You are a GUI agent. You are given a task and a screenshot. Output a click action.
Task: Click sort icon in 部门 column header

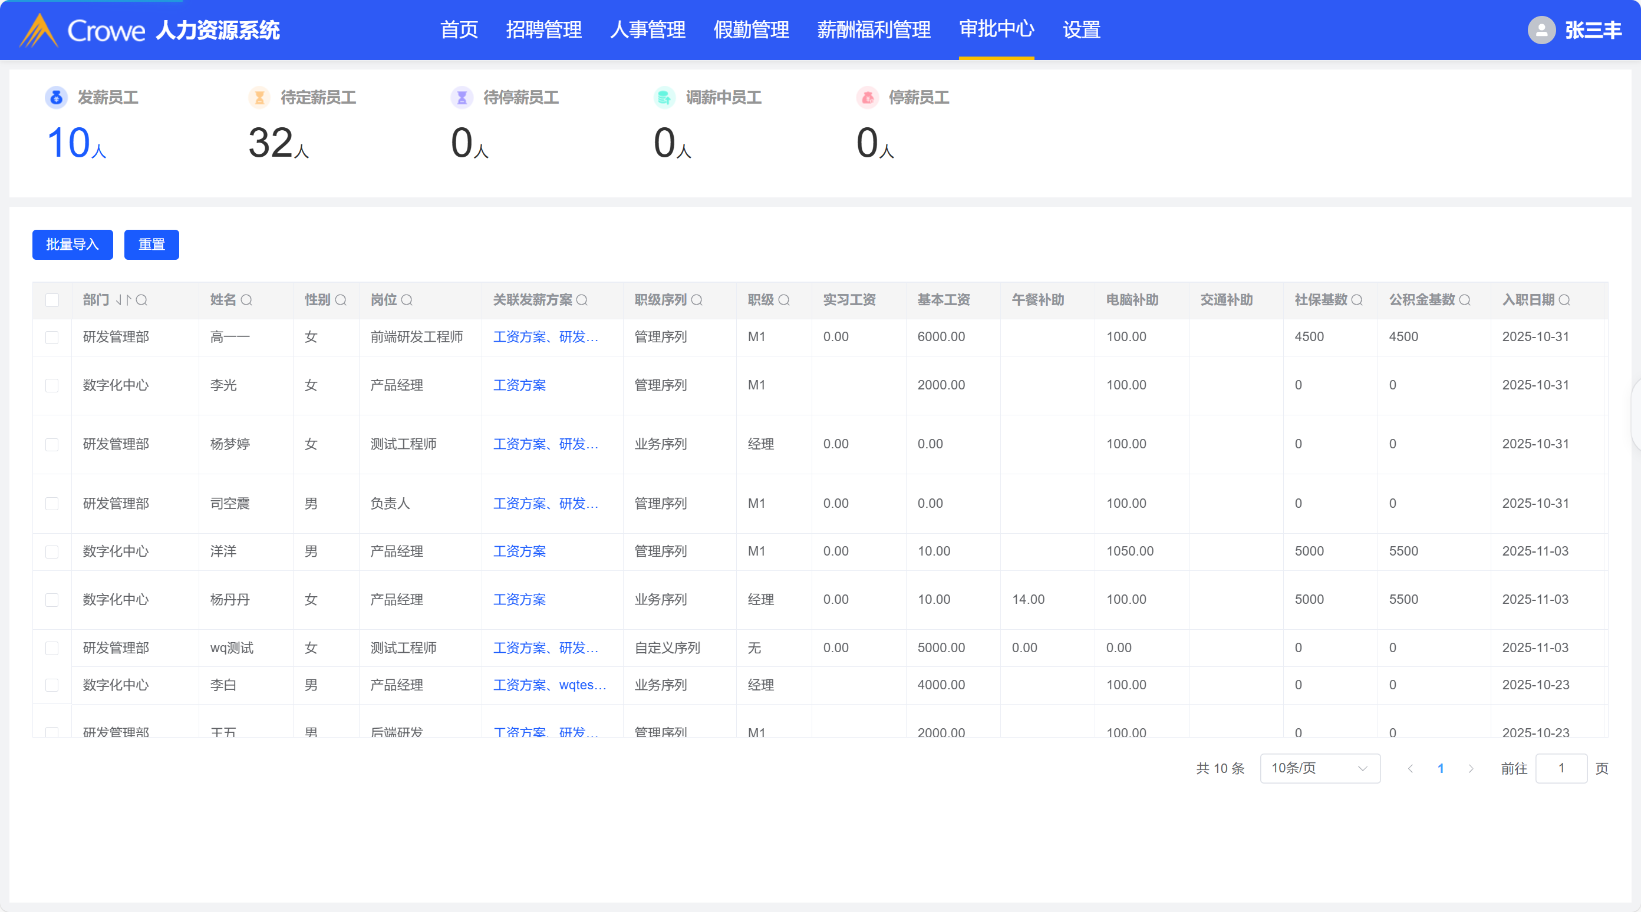tap(124, 300)
